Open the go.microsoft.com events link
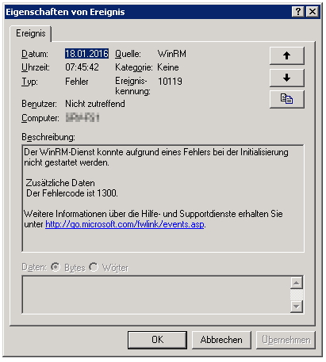Viewport: 326px width, 362px height. [125, 224]
